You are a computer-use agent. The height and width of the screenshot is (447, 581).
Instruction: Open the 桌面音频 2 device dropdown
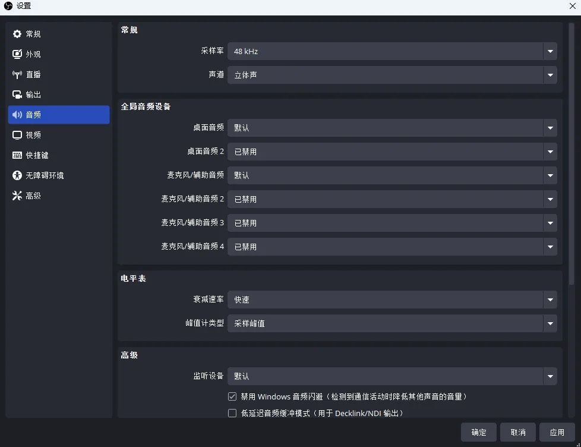(392, 152)
